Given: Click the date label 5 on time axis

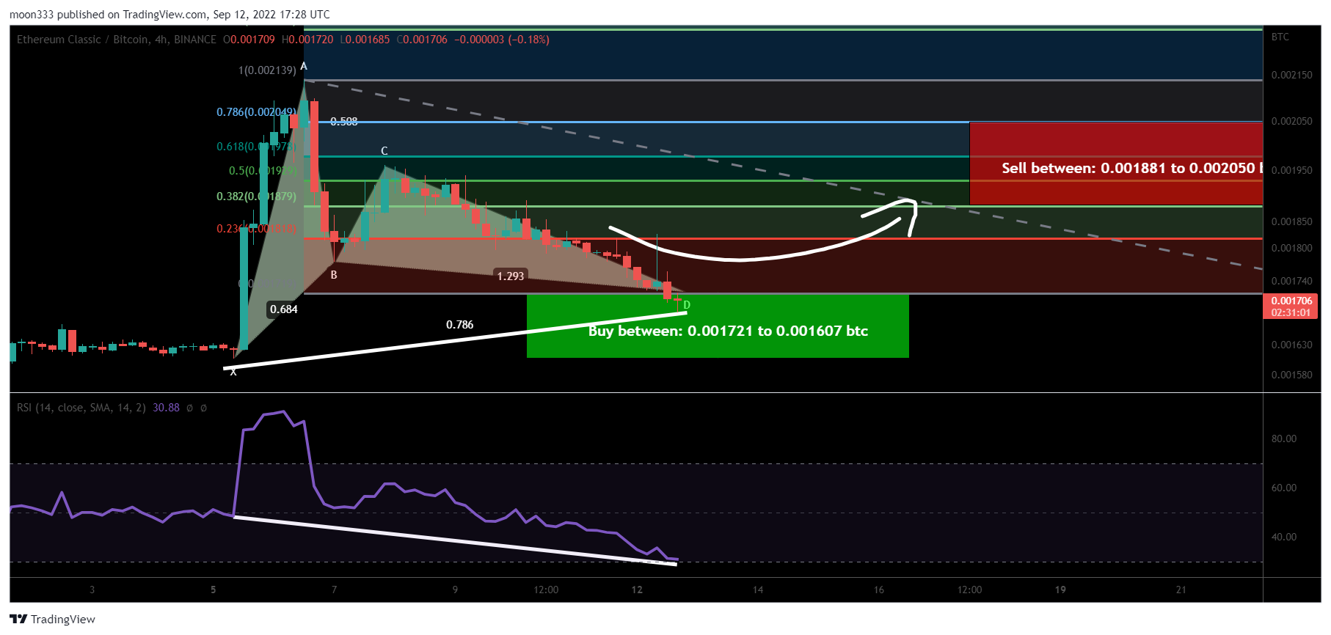Looking at the screenshot, I should tap(214, 590).
